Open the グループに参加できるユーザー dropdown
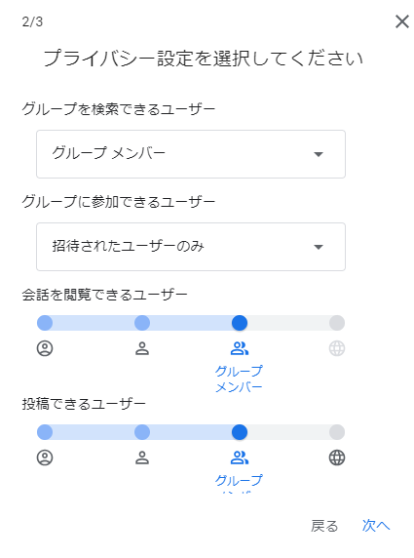 point(191,247)
